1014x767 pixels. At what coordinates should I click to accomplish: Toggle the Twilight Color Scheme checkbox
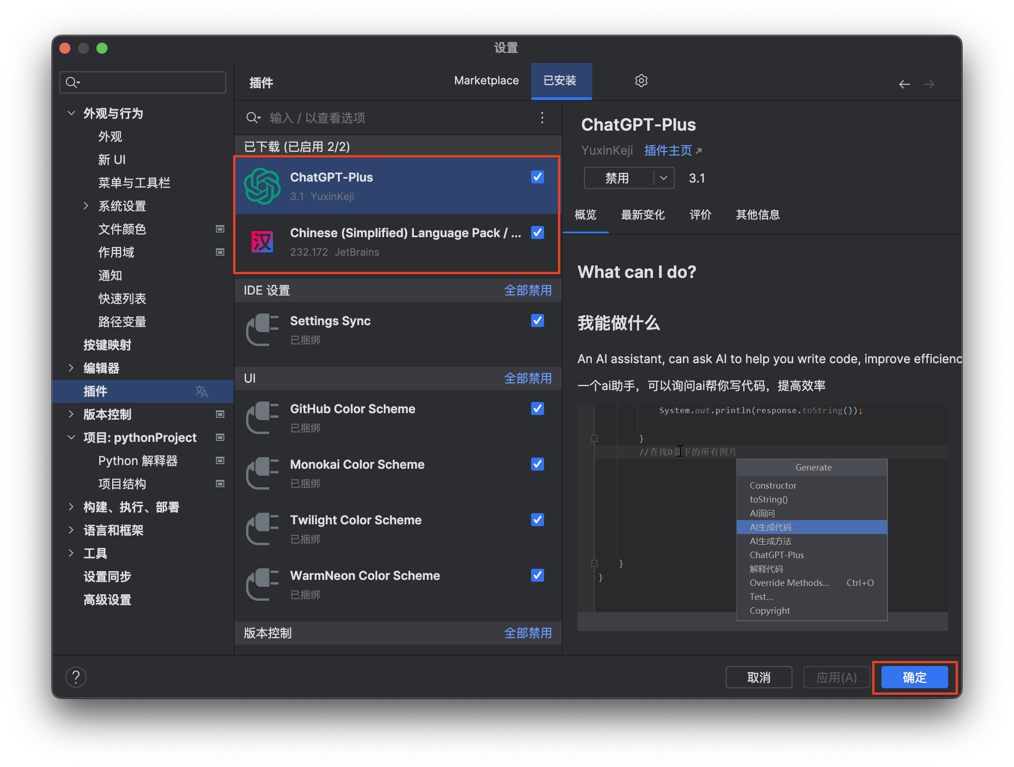[538, 520]
